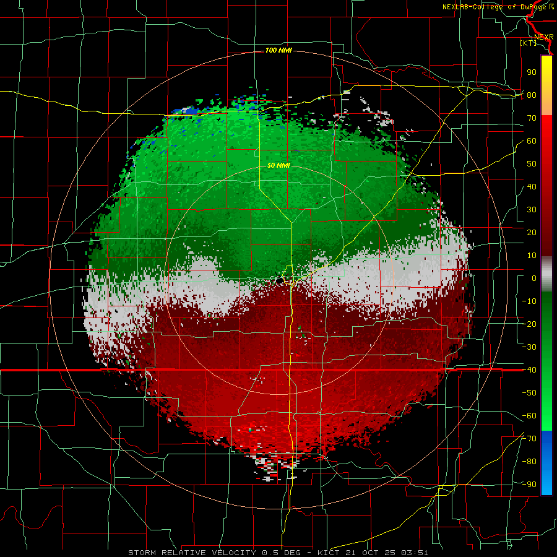Click the blue segment of the color bar

point(546,463)
